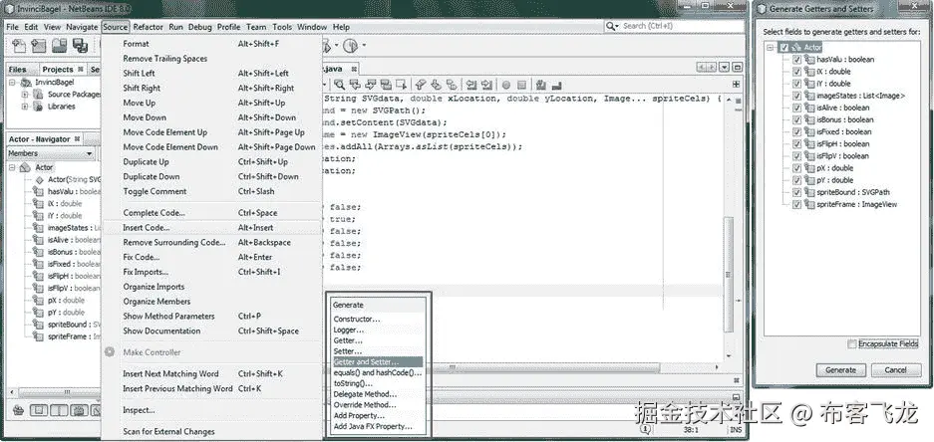Viewport: 934px width, 442px height.
Task: Click the Toggle Bookmark editor icon
Action: 452,85
